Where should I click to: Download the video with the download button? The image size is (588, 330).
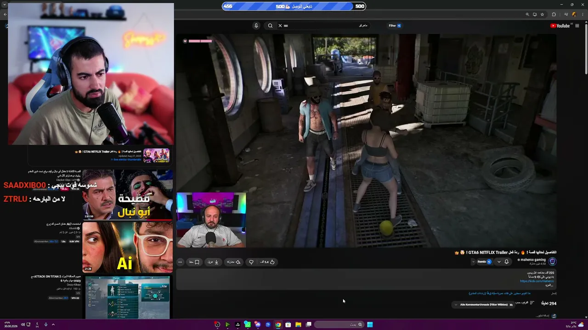(213, 262)
